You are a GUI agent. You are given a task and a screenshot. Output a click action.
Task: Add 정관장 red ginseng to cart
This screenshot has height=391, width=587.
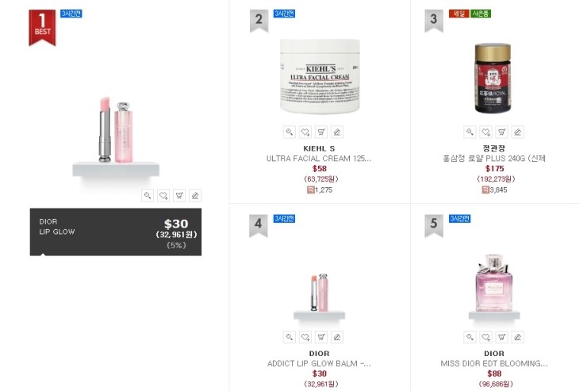tap(501, 132)
